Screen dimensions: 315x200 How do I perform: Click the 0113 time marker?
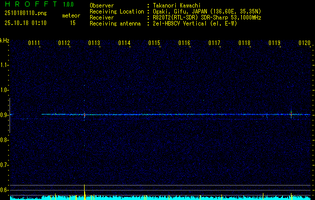(x=94, y=43)
